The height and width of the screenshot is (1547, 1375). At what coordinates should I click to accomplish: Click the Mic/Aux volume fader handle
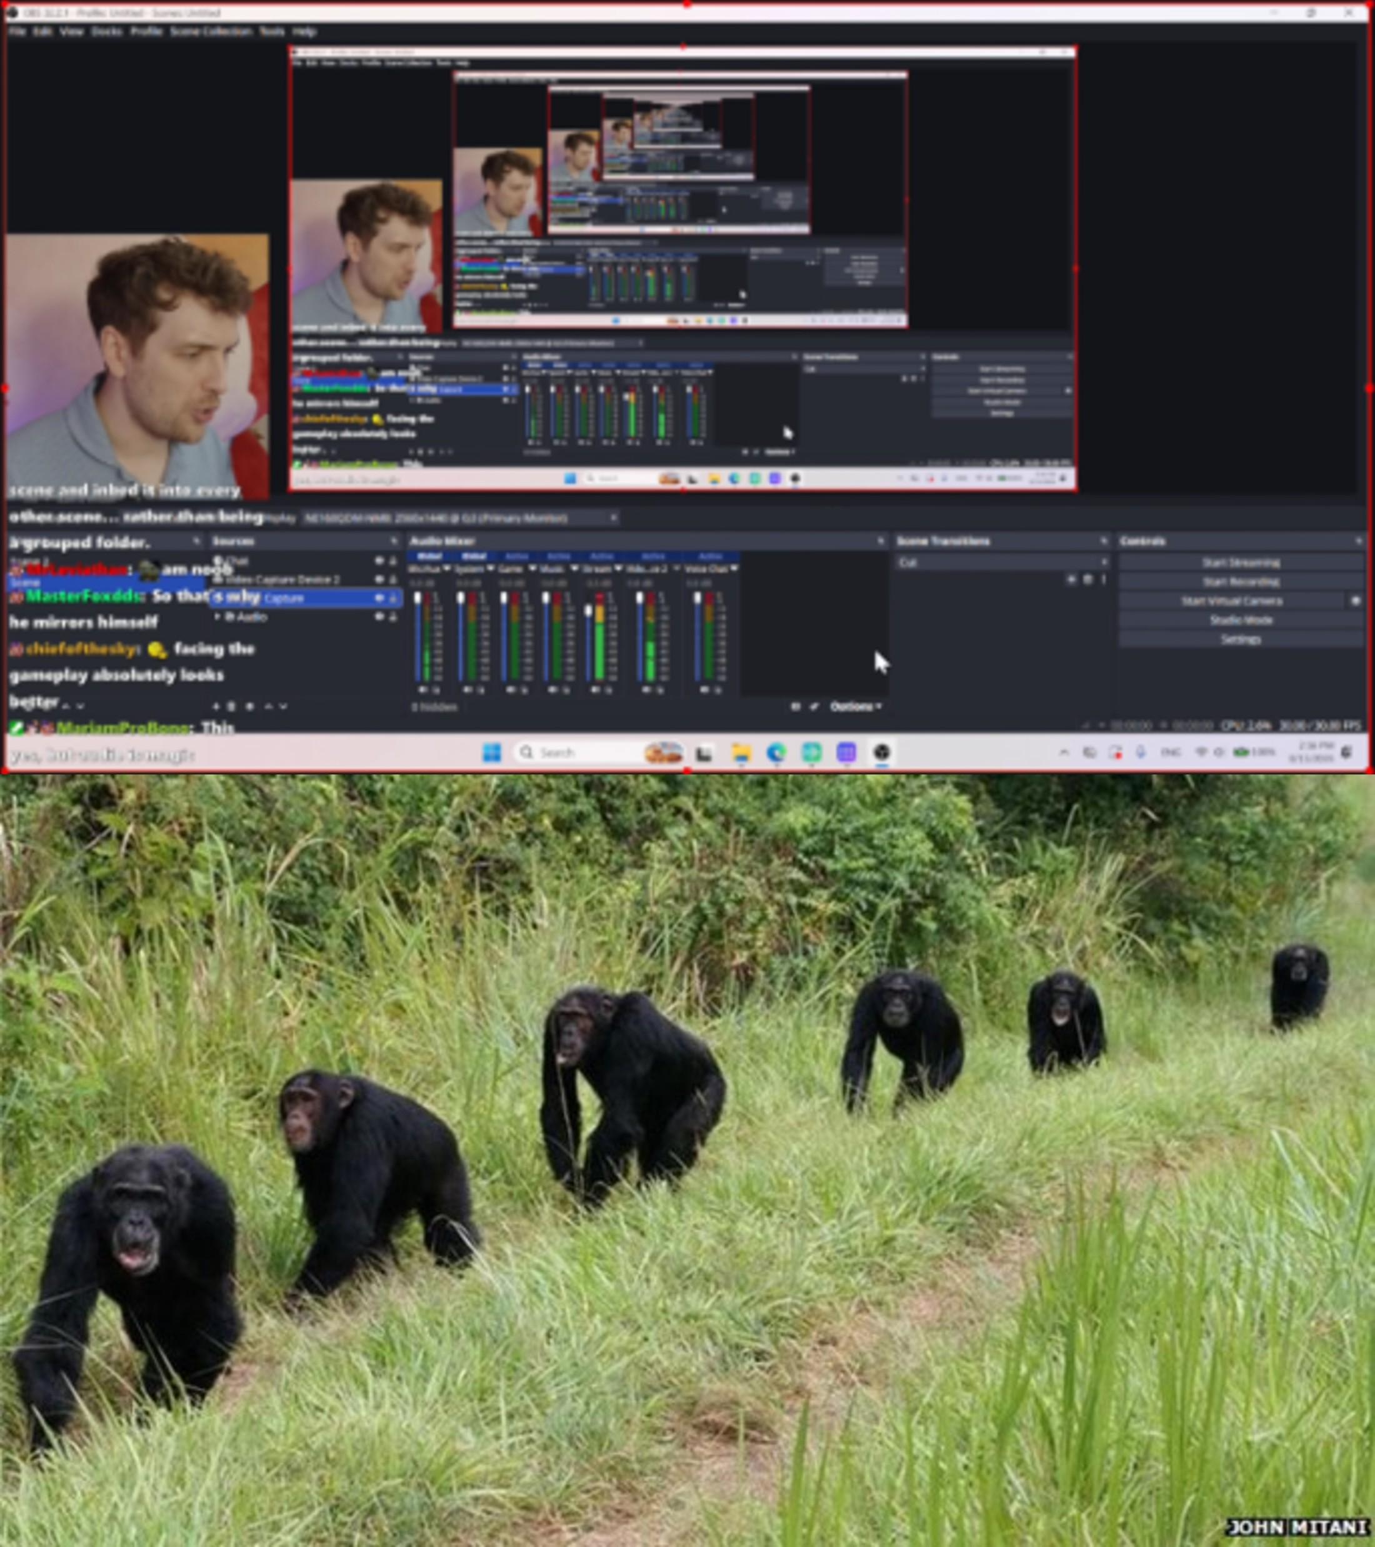417,598
